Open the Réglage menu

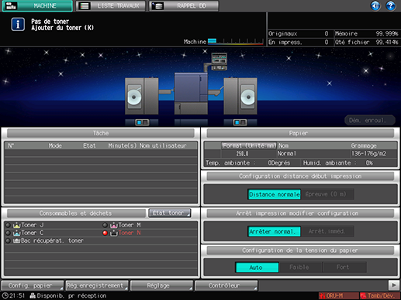161,285
